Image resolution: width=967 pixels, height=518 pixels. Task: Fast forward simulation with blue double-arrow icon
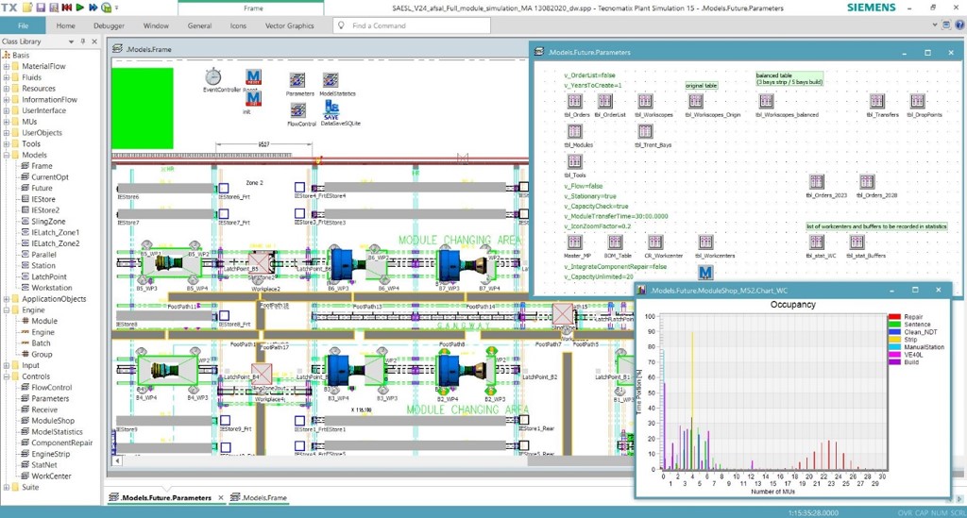click(93, 8)
